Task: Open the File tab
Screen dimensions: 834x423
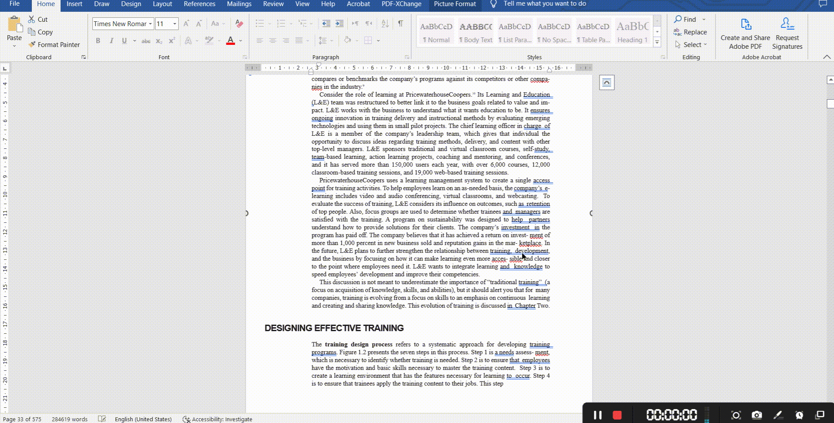Action: 14,4
